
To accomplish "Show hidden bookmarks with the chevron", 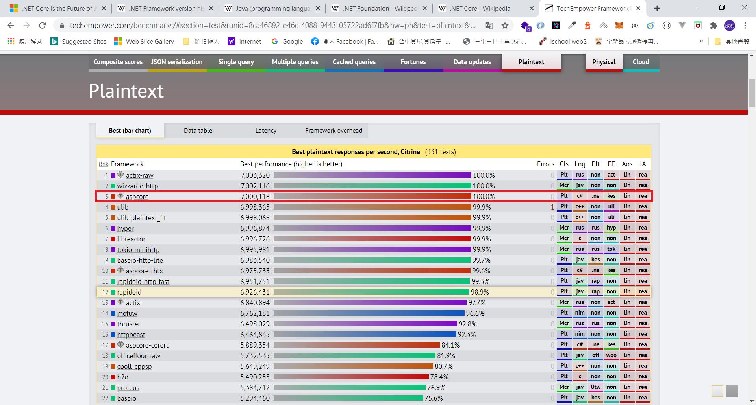I will 701,41.
